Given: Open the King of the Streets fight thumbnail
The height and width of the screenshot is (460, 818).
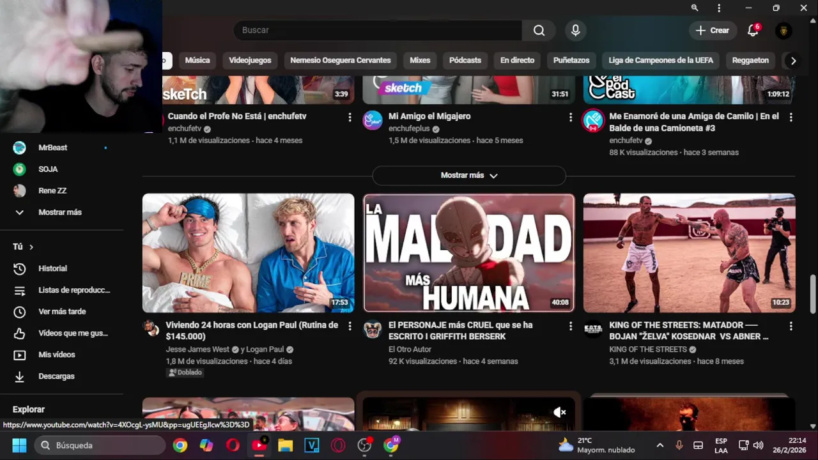Looking at the screenshot, I should coord(690,253).
